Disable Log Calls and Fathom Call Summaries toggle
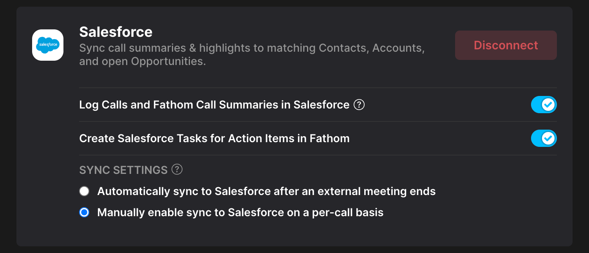The height and width of the screenshot is (253, 589). [544, 105]
